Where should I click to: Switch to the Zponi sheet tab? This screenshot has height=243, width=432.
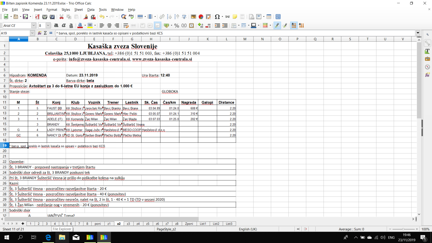point(189,224)
